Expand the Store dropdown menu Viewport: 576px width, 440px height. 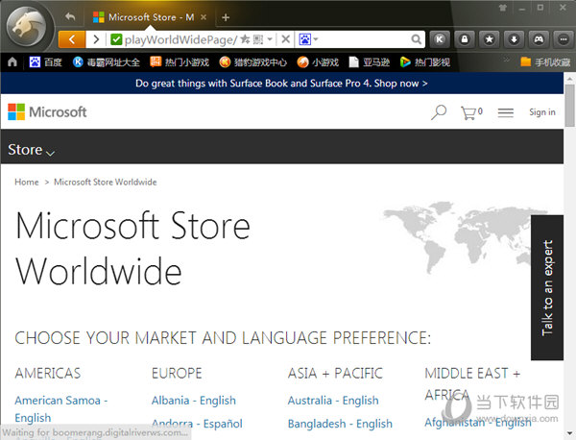[31, 150]
